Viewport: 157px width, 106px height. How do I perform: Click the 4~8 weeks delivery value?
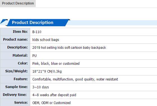[54, 95]
